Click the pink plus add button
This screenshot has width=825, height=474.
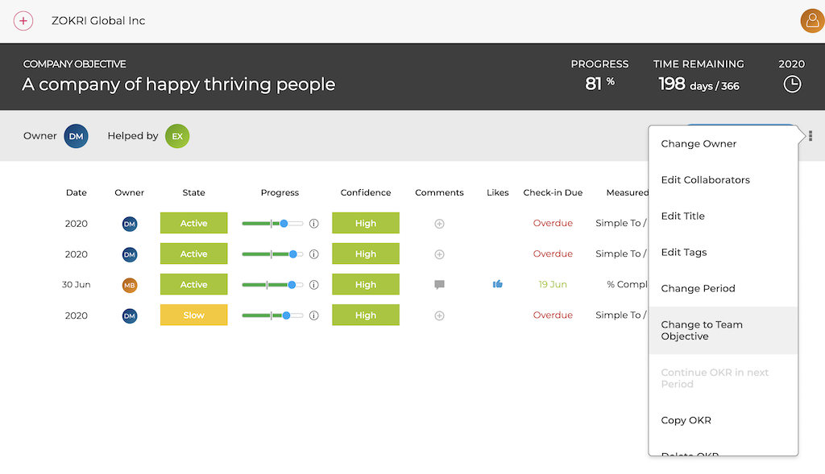click(23, 21)
